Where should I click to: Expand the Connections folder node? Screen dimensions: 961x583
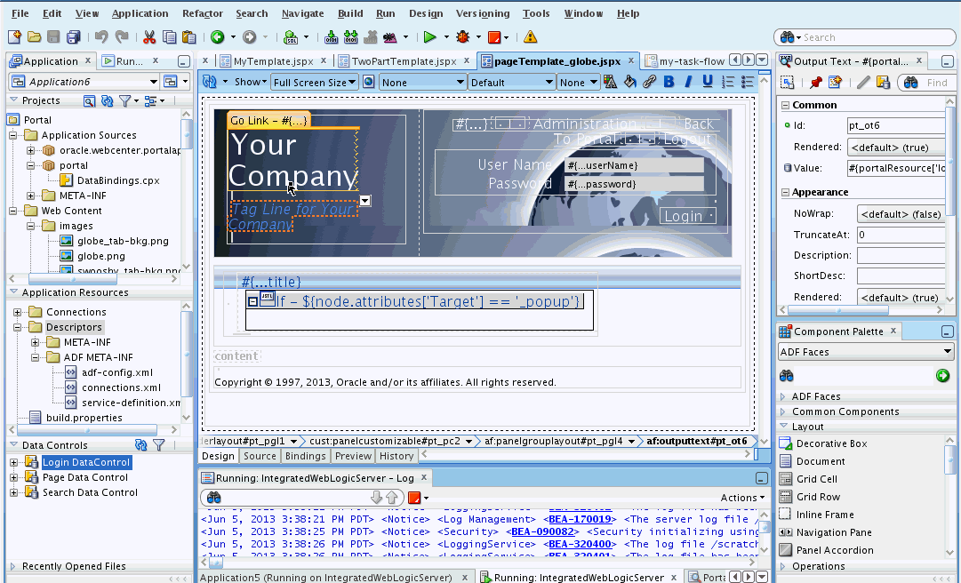pos(17,312)
